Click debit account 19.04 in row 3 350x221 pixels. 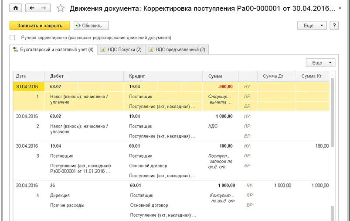tap(56, 146)
